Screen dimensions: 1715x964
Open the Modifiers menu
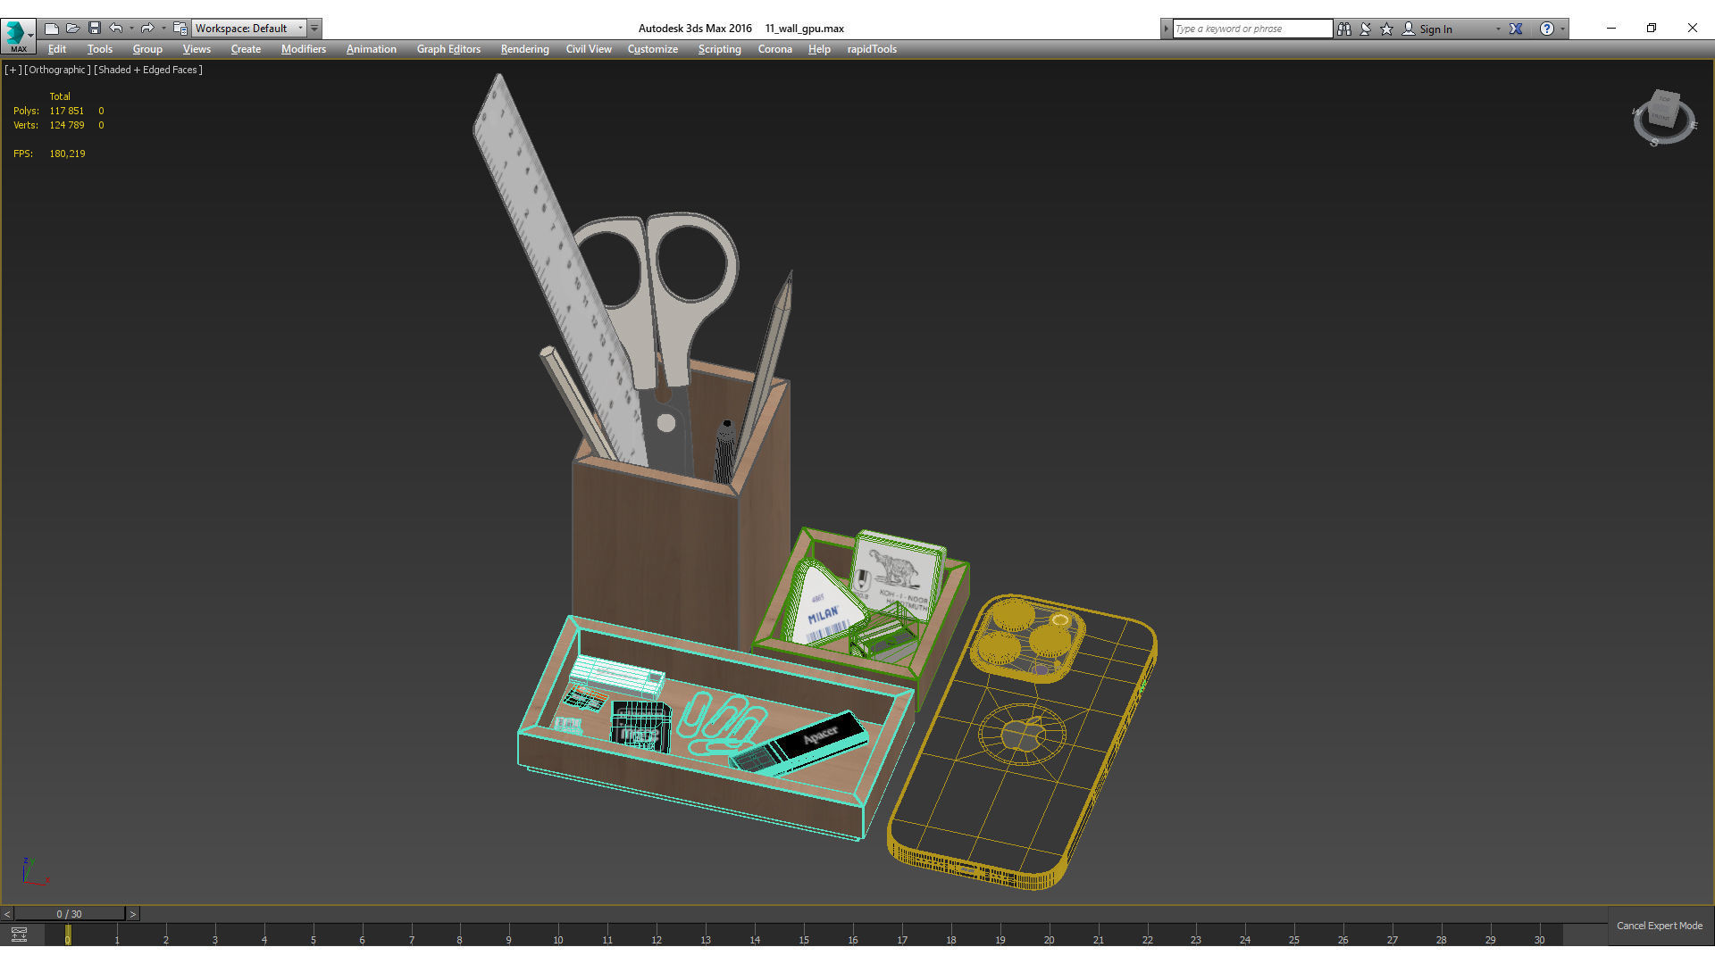303,49
